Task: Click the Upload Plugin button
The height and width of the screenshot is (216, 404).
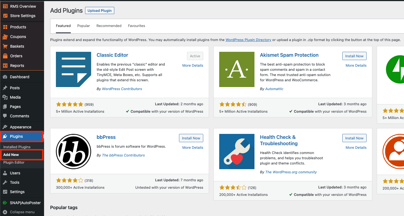Action: [x=100, y=10]
